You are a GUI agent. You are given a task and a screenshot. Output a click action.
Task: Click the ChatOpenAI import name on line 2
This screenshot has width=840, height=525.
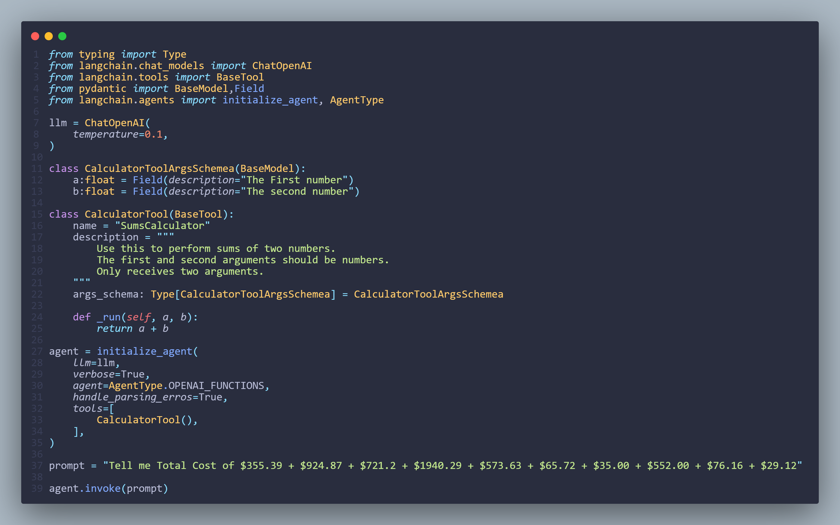[282, 66]
